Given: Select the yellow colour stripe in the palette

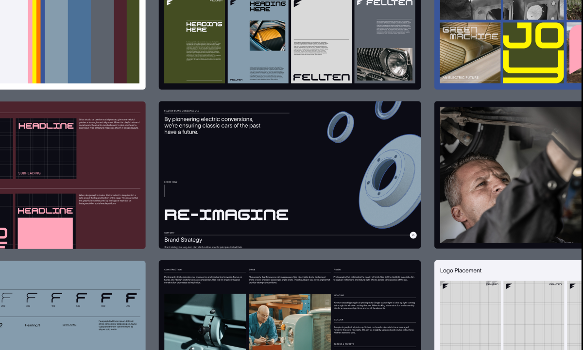Looking at the screenshot, I should tap(35, 41).
